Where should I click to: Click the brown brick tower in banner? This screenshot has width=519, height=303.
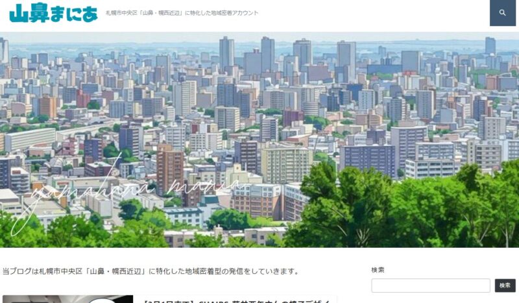click(170, 168)
